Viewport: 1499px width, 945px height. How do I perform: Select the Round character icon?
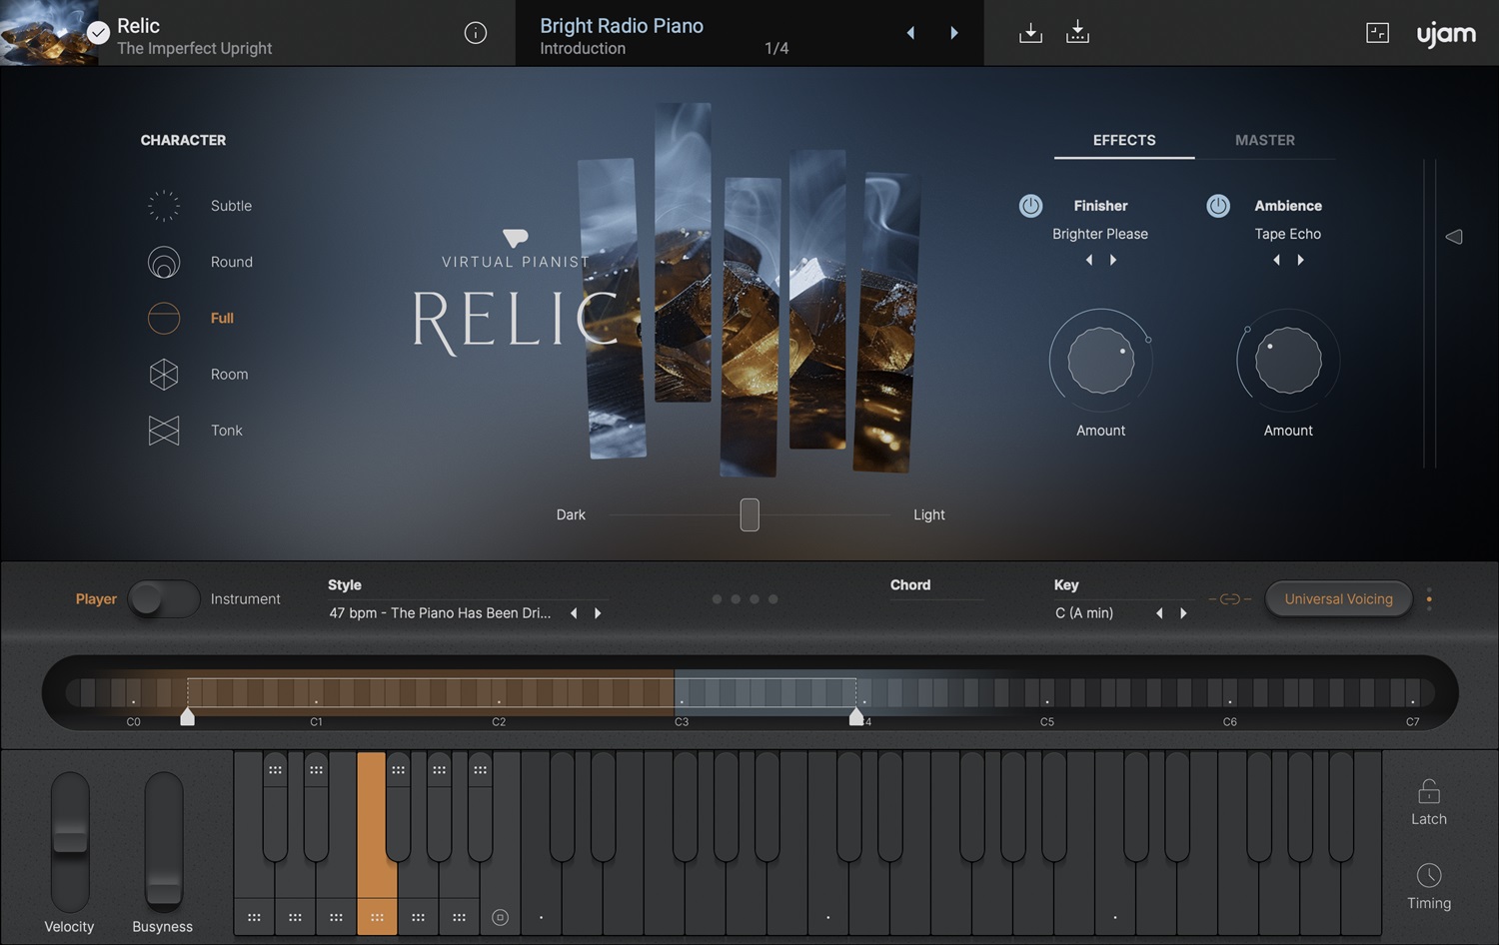tap(164, 262)
